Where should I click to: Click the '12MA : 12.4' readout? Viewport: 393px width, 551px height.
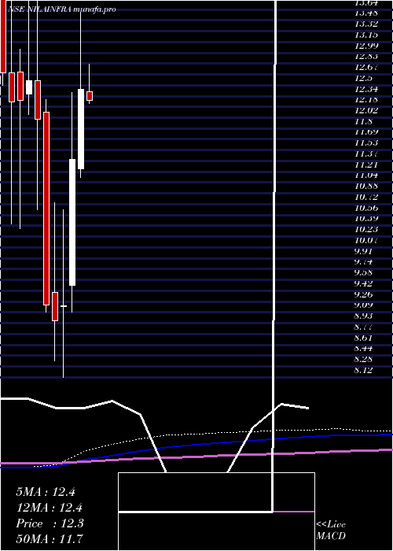pos(50,508)
